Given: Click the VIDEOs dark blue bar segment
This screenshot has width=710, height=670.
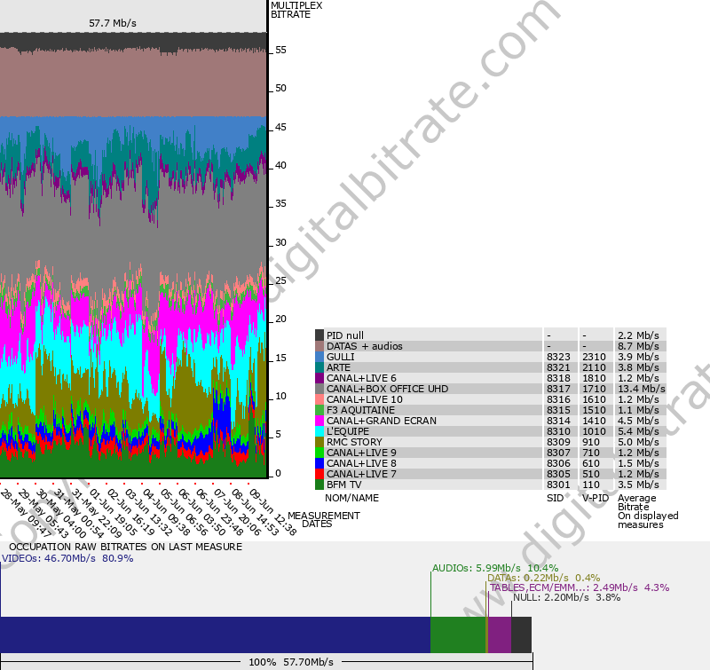Looking at the screenshot, I should (215, 635).
